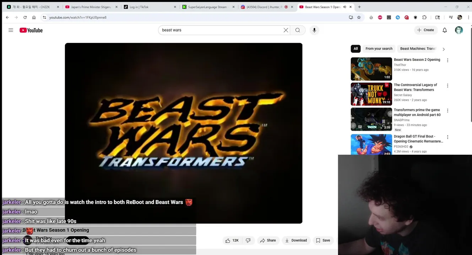
Task: Open a new browser tab
Action: coord(359,7)
